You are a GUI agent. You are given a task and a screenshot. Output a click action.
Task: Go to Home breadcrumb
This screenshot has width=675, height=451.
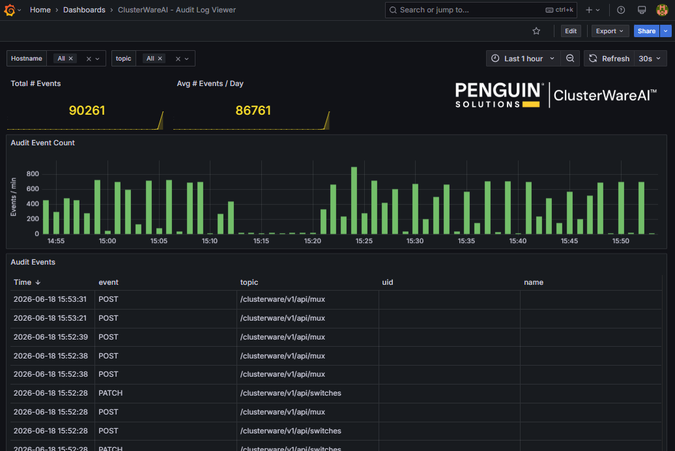[x=40, y=10]
